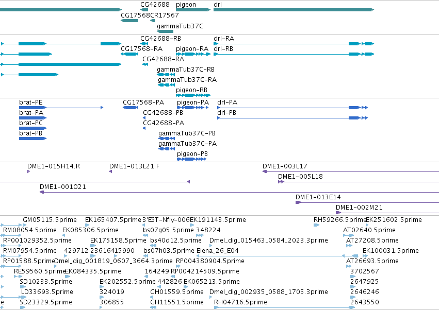Select transcript CG42688-RB
439x310 pixels.
tap(161, 38)
